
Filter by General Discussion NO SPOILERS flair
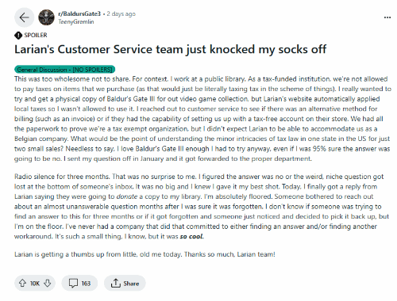coord(64,70)
